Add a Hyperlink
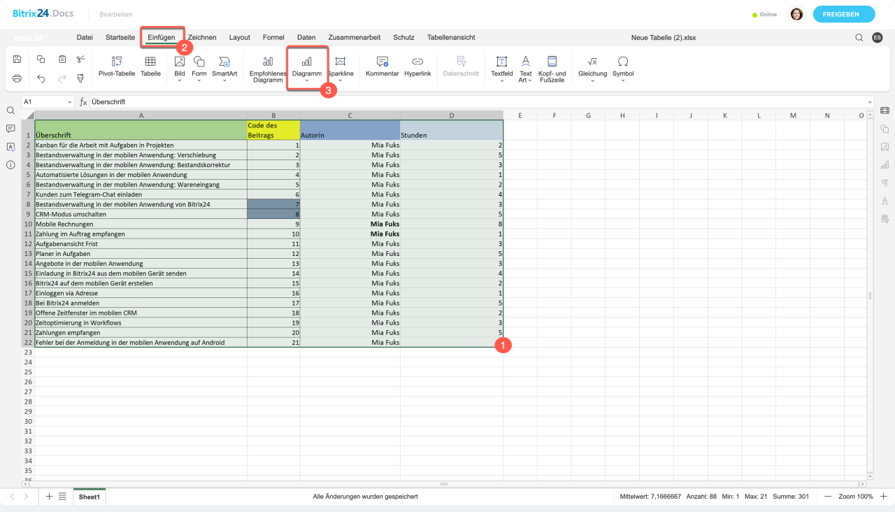Viewport: 895px width, 512px height. [x=417, y=66]
